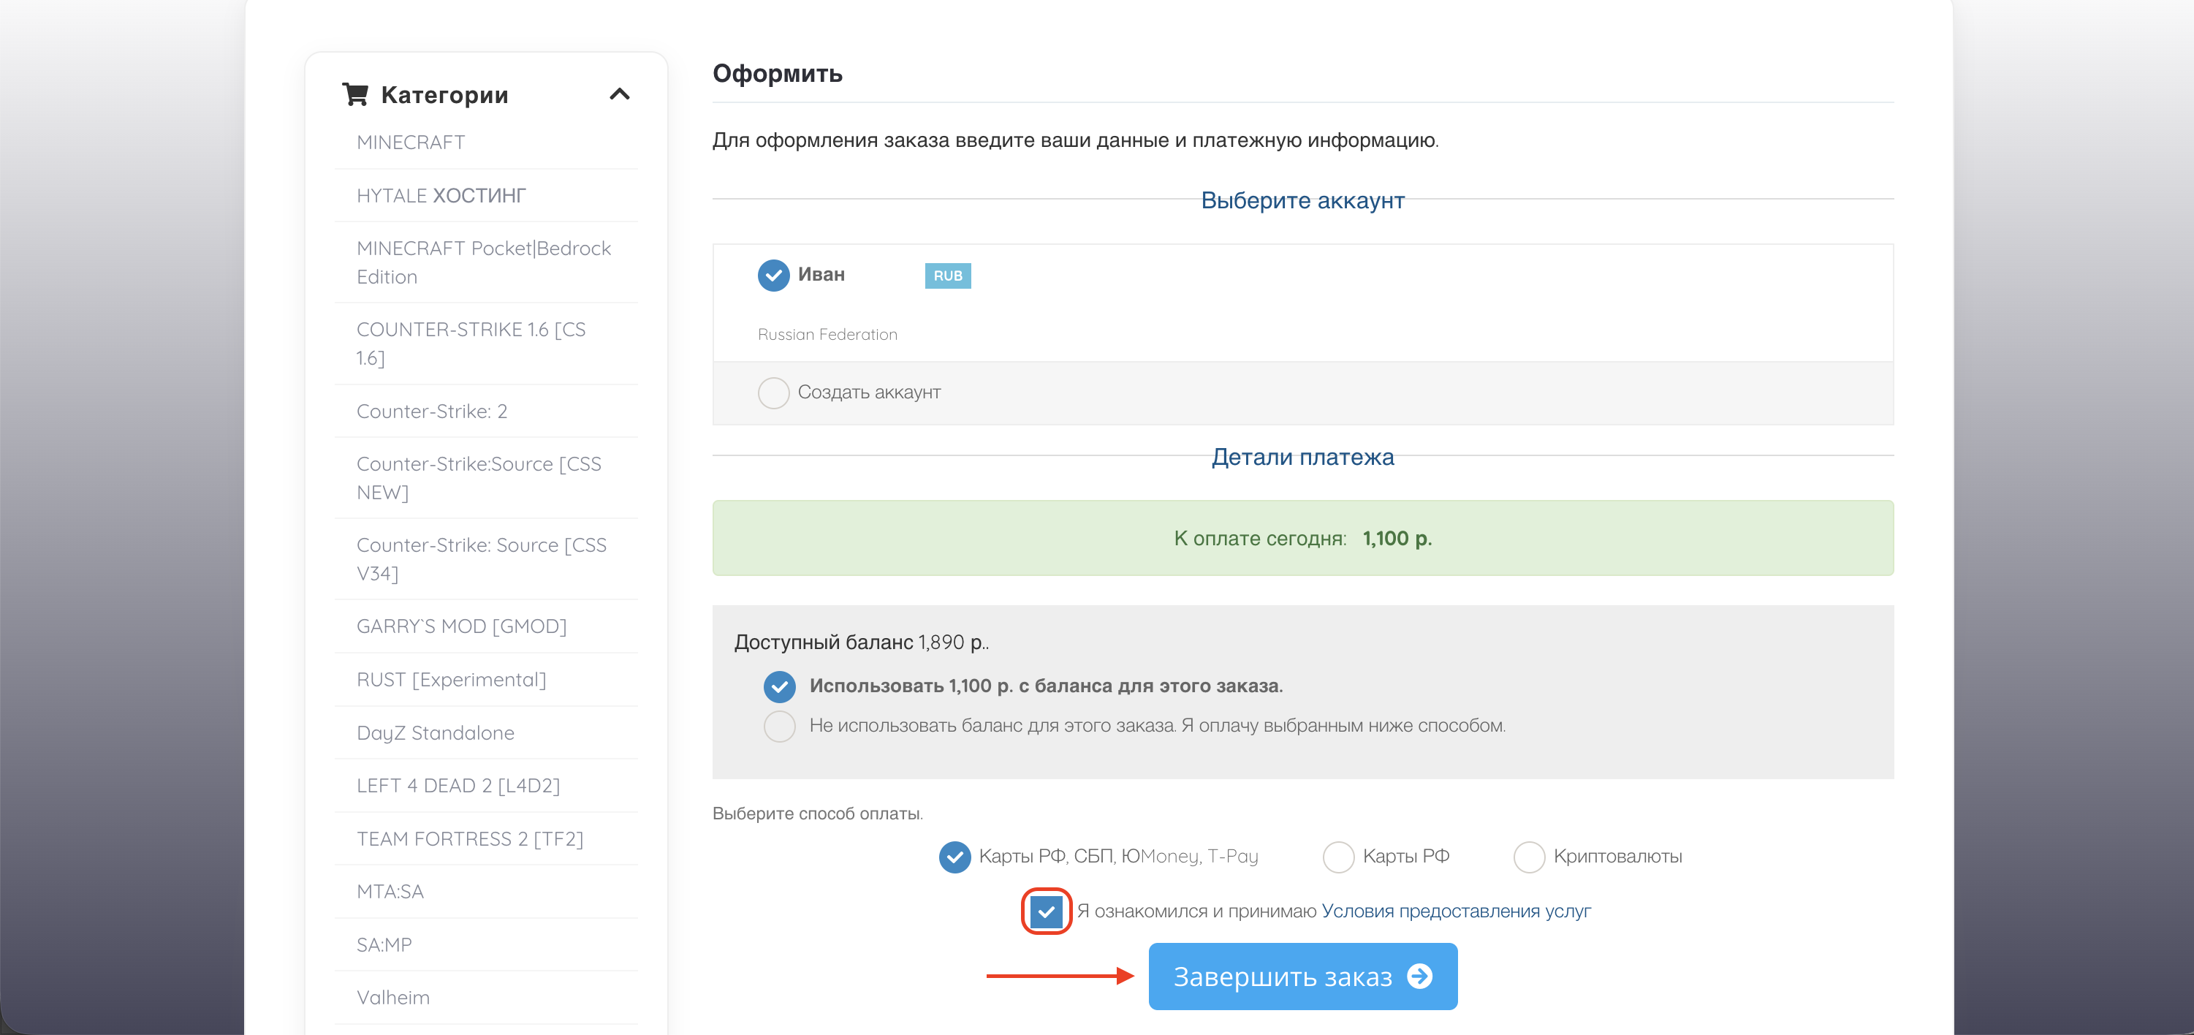Select Карты РФ, СБП, ЮMoney payment method
Screen dimensions: 2194x1035
(x=954, y=857)
